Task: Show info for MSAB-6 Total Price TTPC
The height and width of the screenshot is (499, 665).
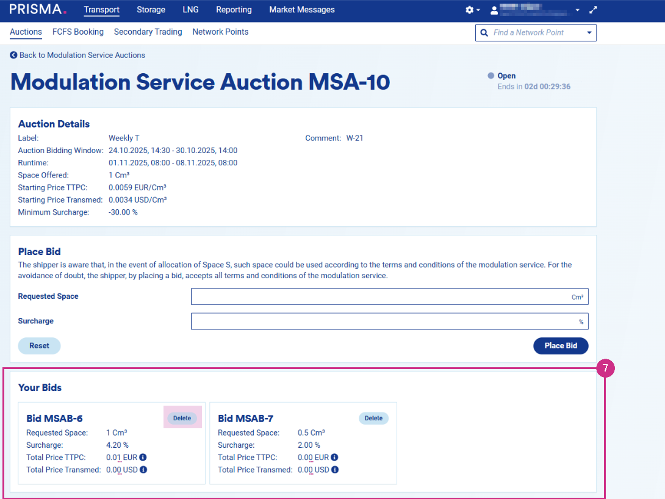Action: (143, 458)
